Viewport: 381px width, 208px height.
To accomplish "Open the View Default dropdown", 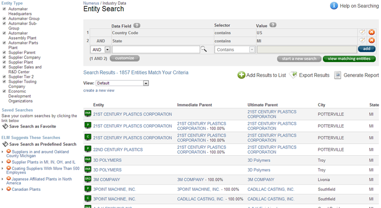I will click(146, 83).
